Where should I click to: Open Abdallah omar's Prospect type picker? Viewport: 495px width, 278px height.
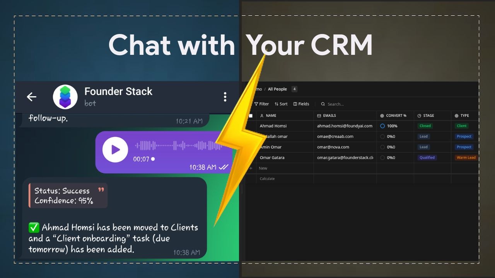[464, 136]
